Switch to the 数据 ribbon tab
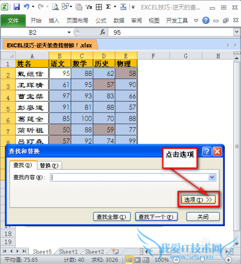 coord(119,21)
